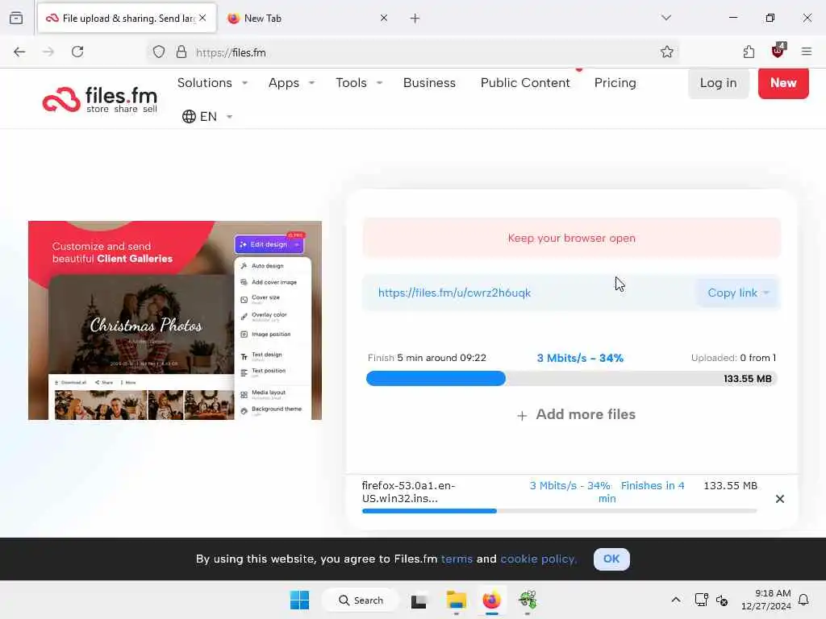The height and width of the screenshot is (619, 826).
Task: Open the cookie policy link
Action: pos(538,559)
